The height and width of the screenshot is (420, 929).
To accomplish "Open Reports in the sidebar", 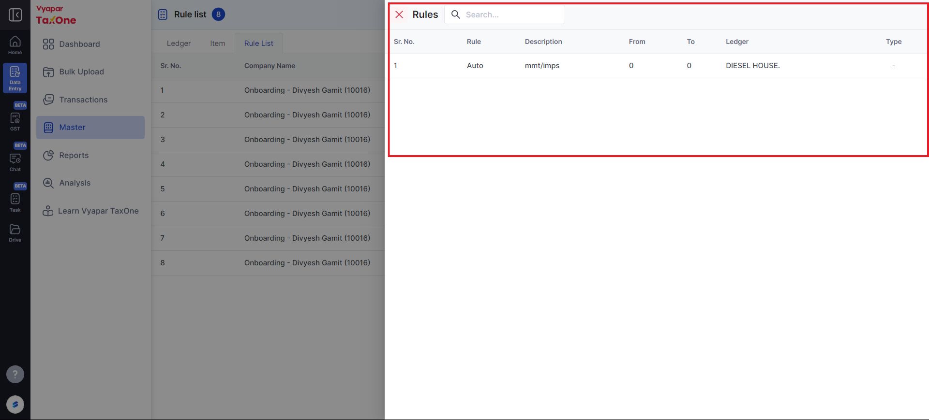I will pos(90,155).
